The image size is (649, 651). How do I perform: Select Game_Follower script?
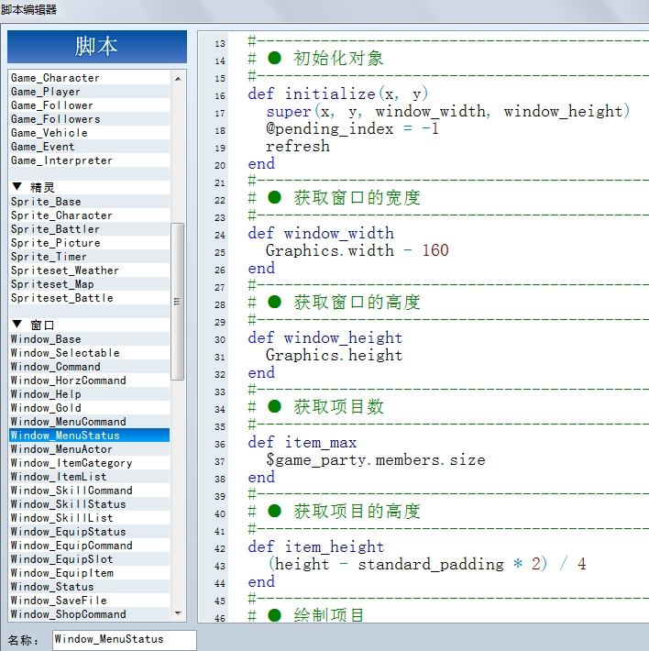pyautogui.click(x=89, y=105)
